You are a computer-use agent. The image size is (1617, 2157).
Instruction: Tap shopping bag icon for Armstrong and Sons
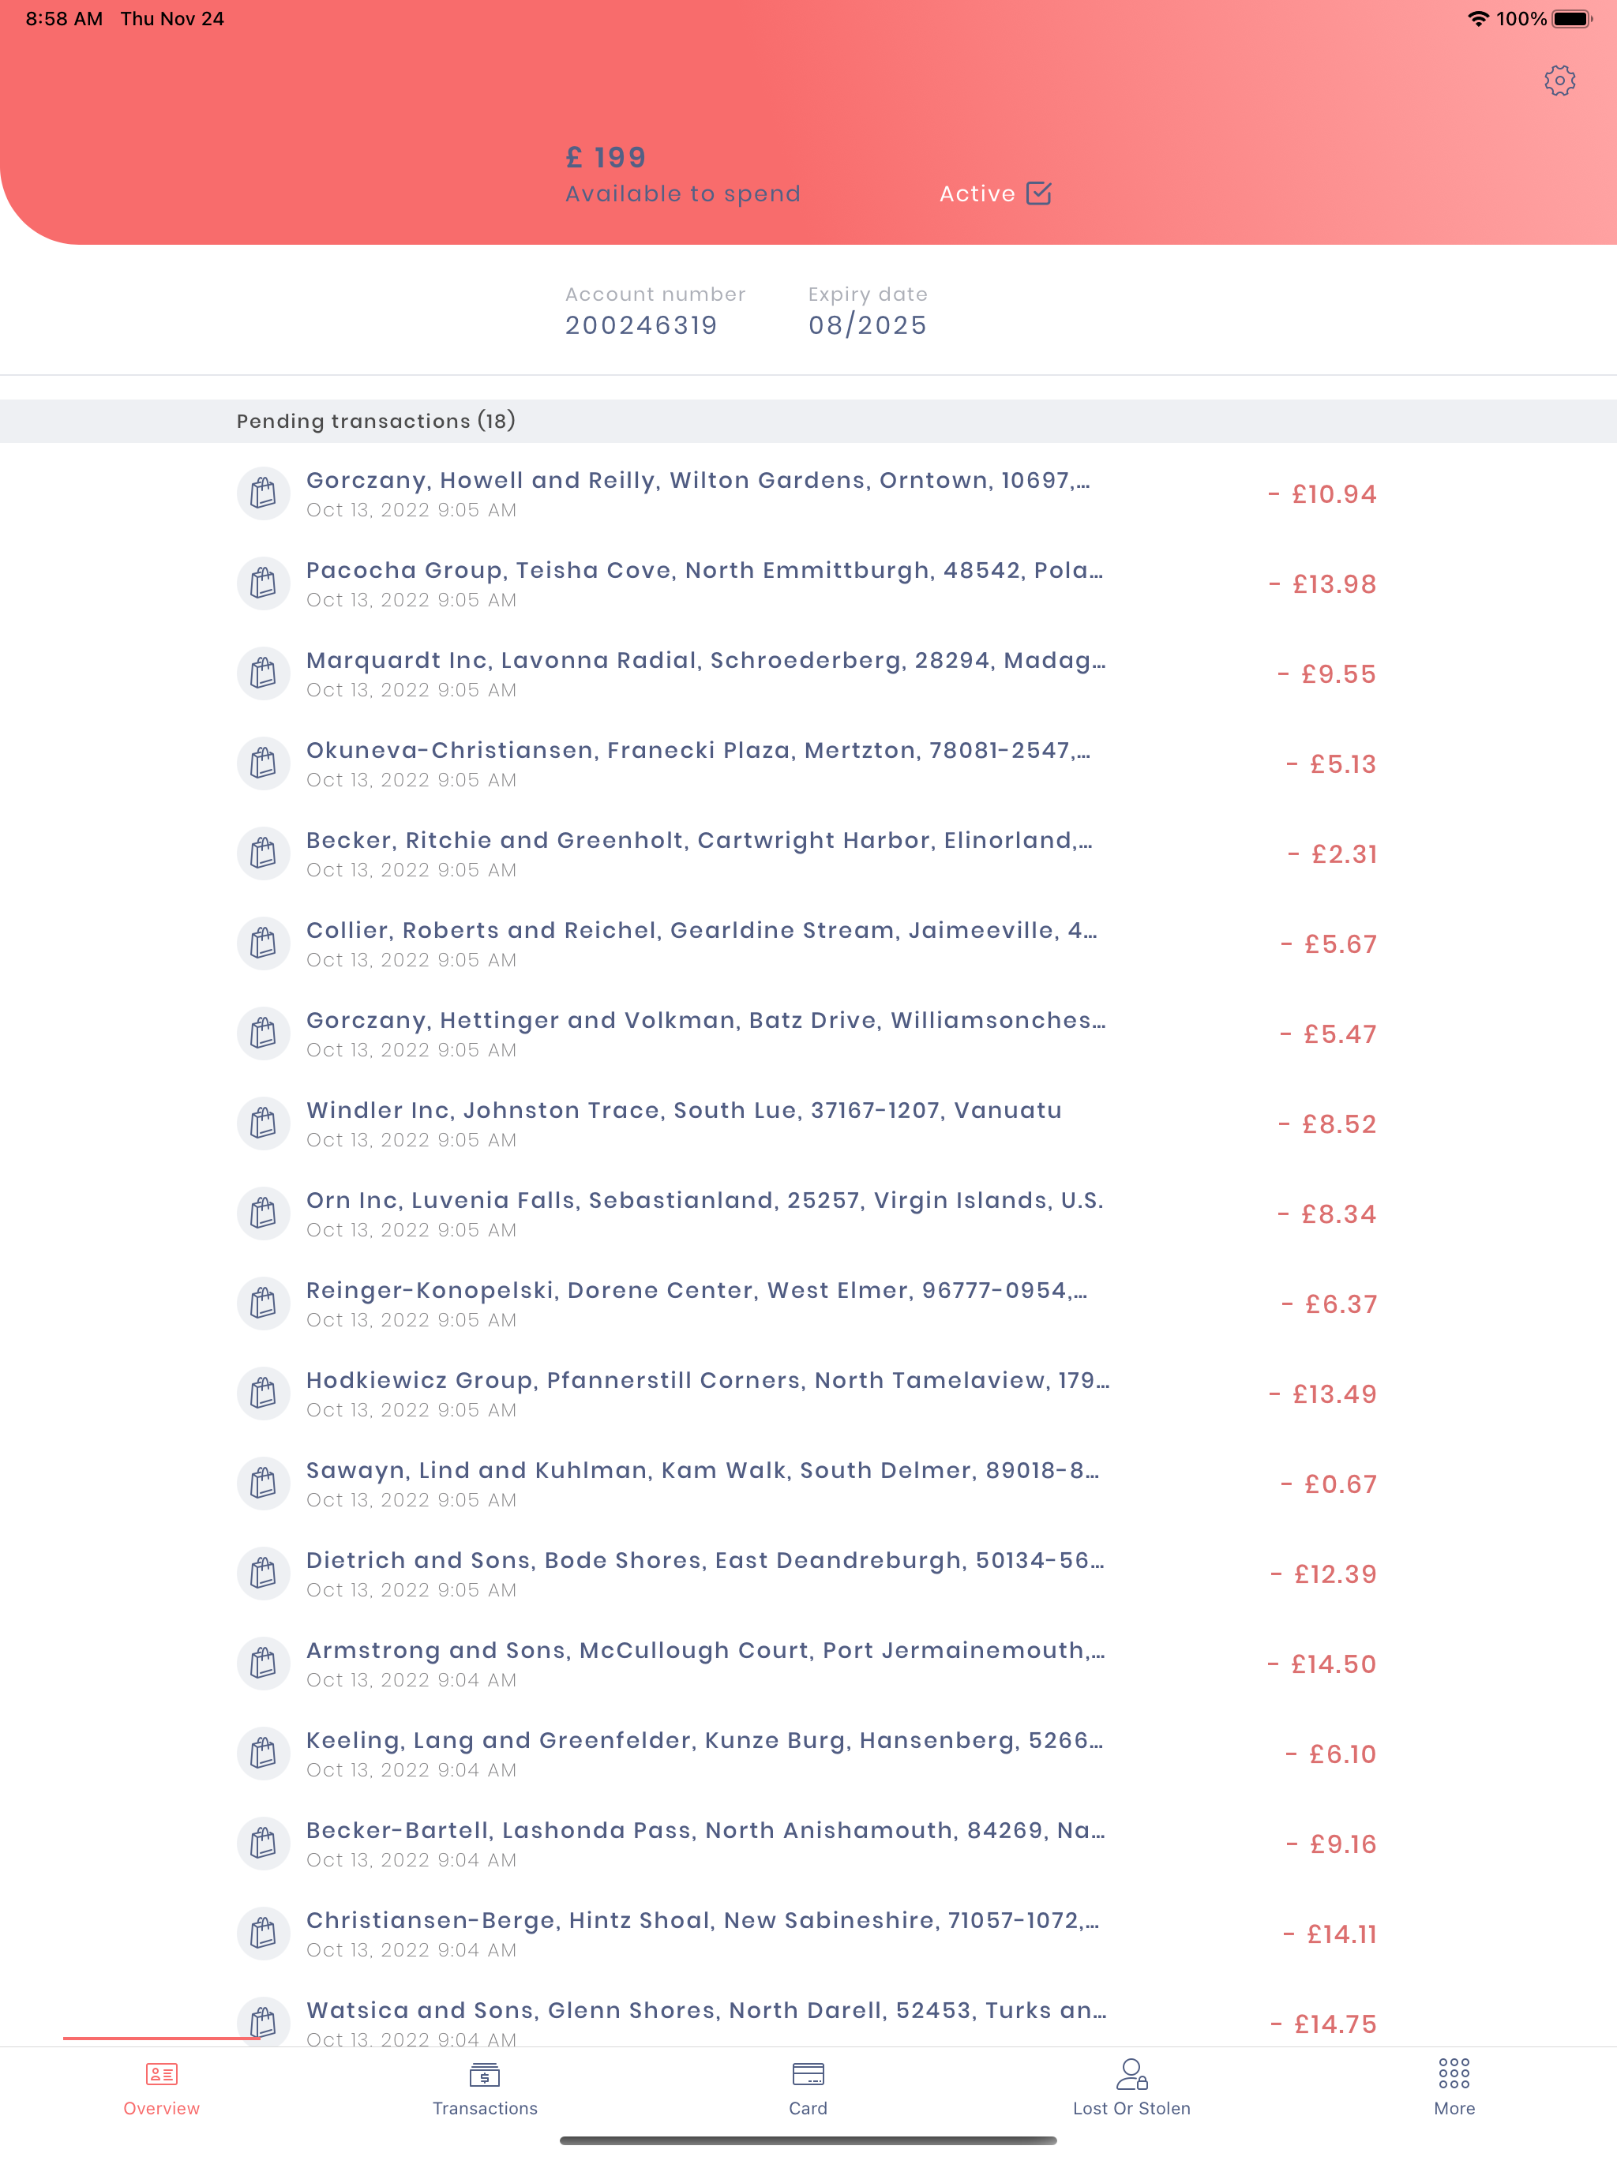pyautogui.click(x=264, y=1664)
